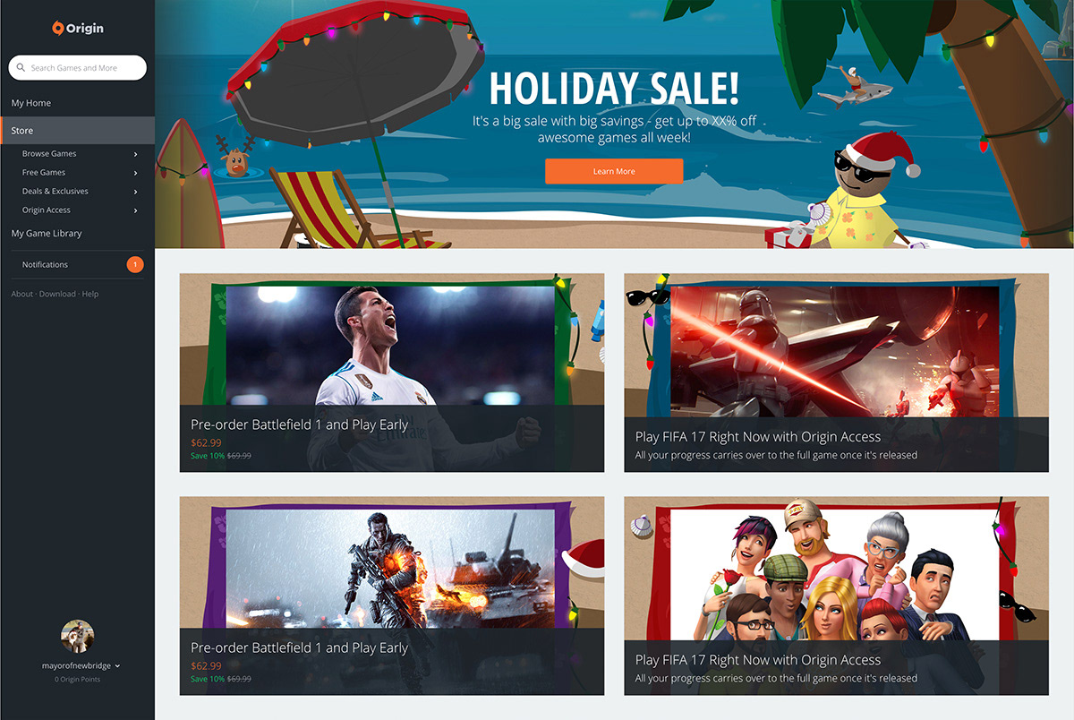Go to My Home

coord(31,103)
